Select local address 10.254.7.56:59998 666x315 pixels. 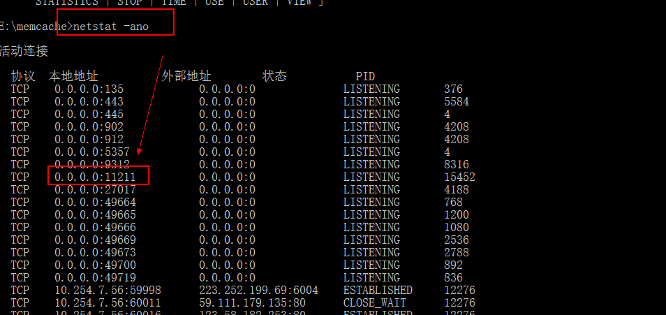pos(108,291)
